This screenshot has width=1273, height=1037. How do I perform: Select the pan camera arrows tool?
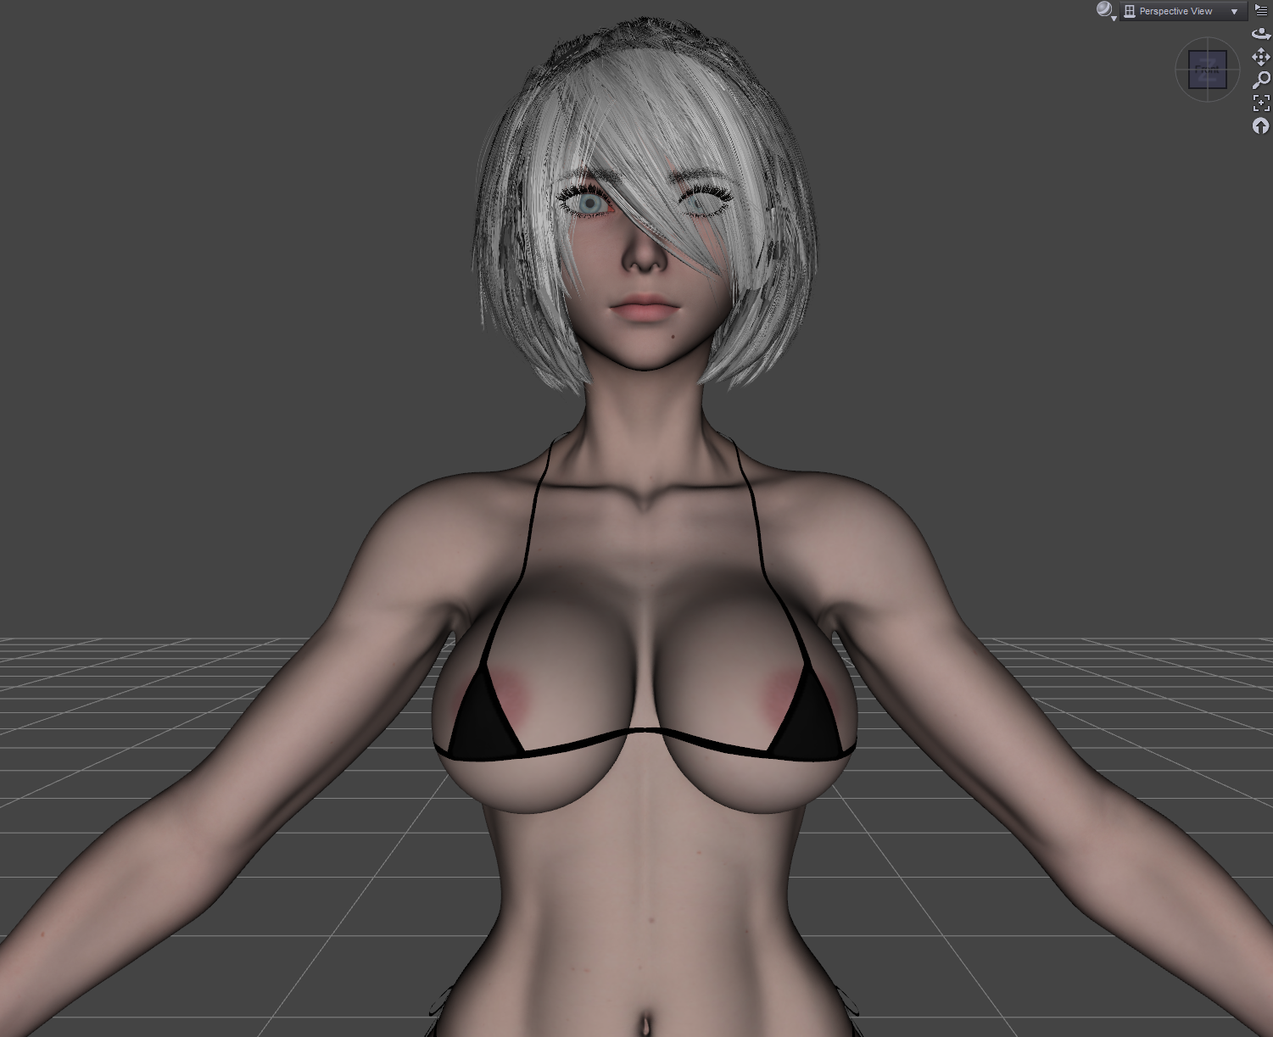coord(1261,57)
